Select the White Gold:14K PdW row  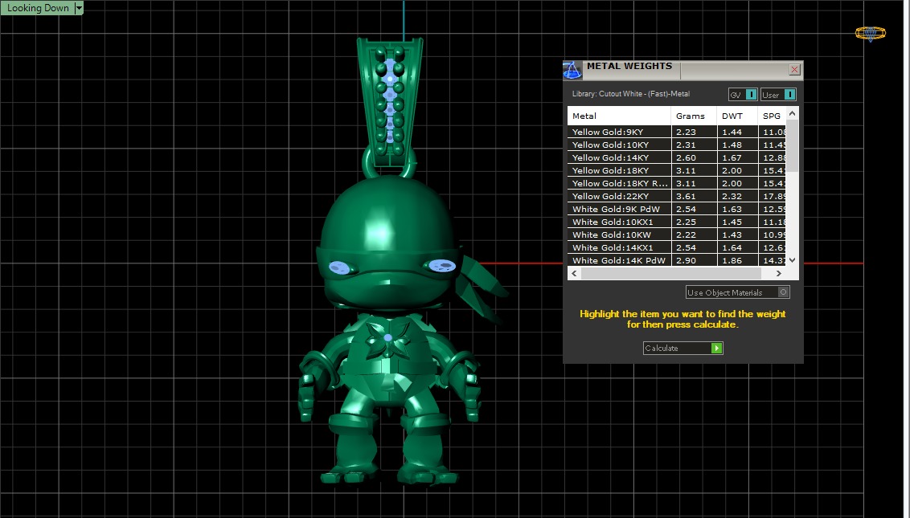coord(677,260)
